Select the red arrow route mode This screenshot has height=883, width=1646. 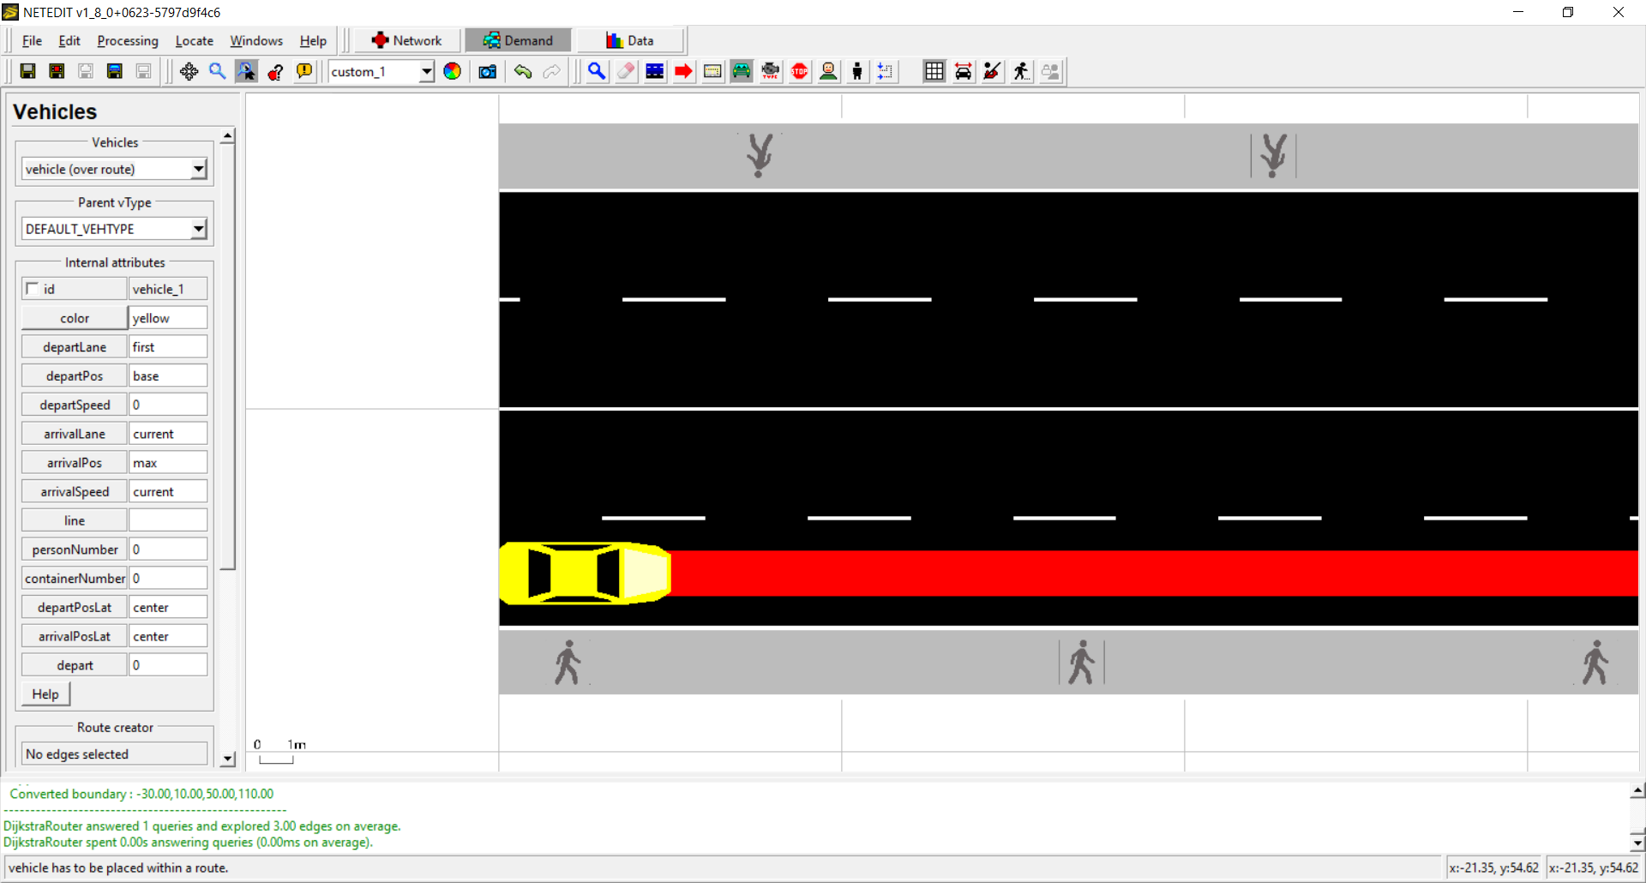(x=683, y=72)
